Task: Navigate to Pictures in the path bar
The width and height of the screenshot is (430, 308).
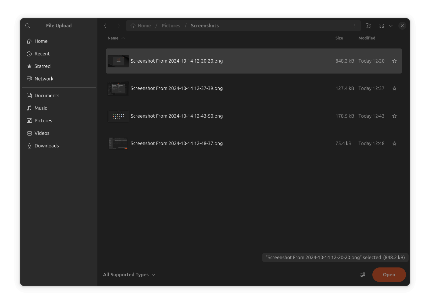Action: click(x=171, y=26)
